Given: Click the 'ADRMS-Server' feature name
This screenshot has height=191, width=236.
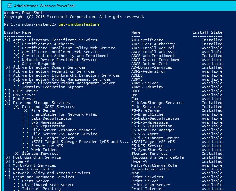Looking at the screenshot, I should (145, 83).
